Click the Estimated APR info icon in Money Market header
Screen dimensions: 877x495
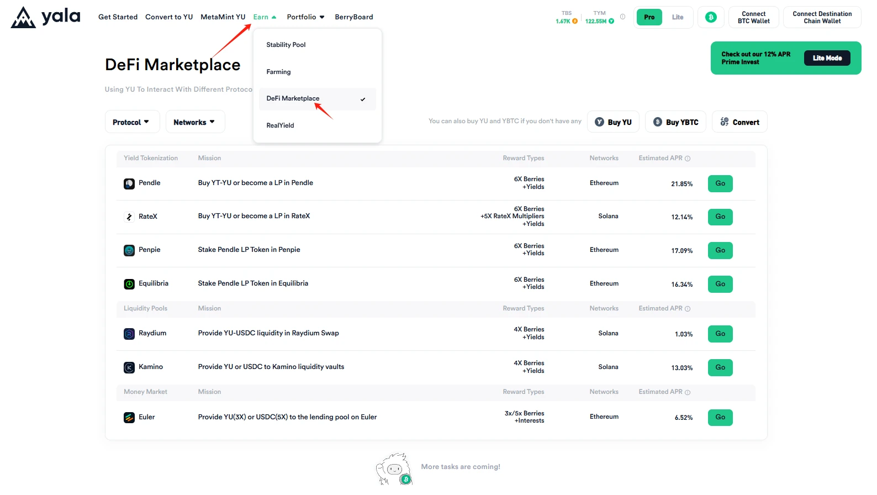click(x=688, y=392)
